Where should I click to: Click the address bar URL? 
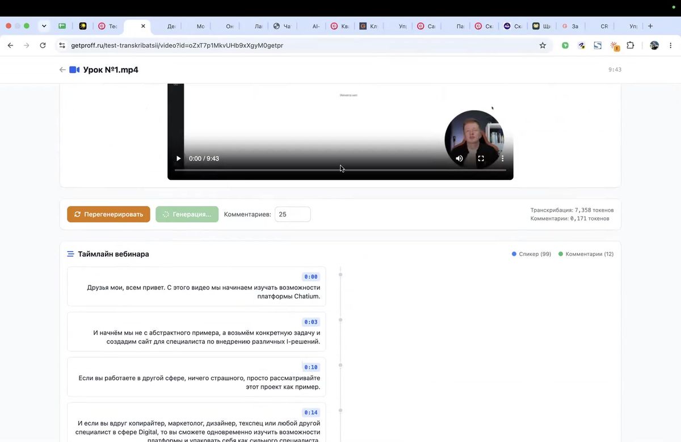pyautogui.click(x=177, y=45)
